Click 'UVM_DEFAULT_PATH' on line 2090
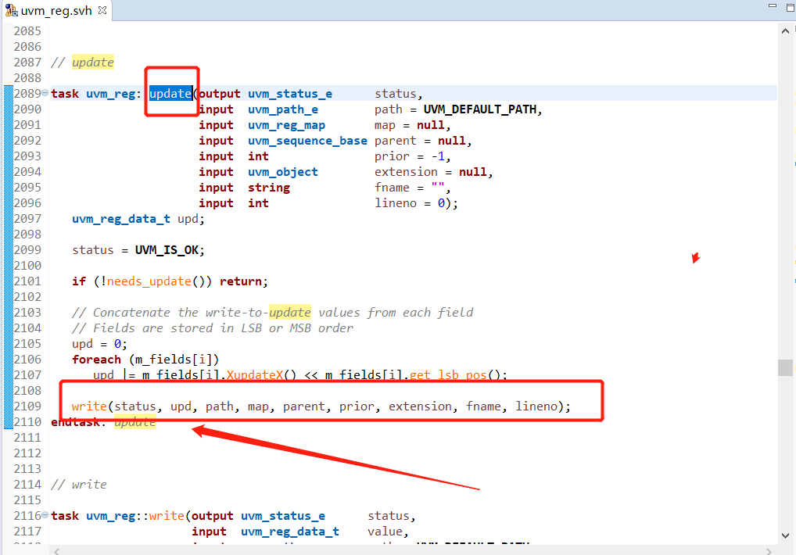 pos(480,109)
